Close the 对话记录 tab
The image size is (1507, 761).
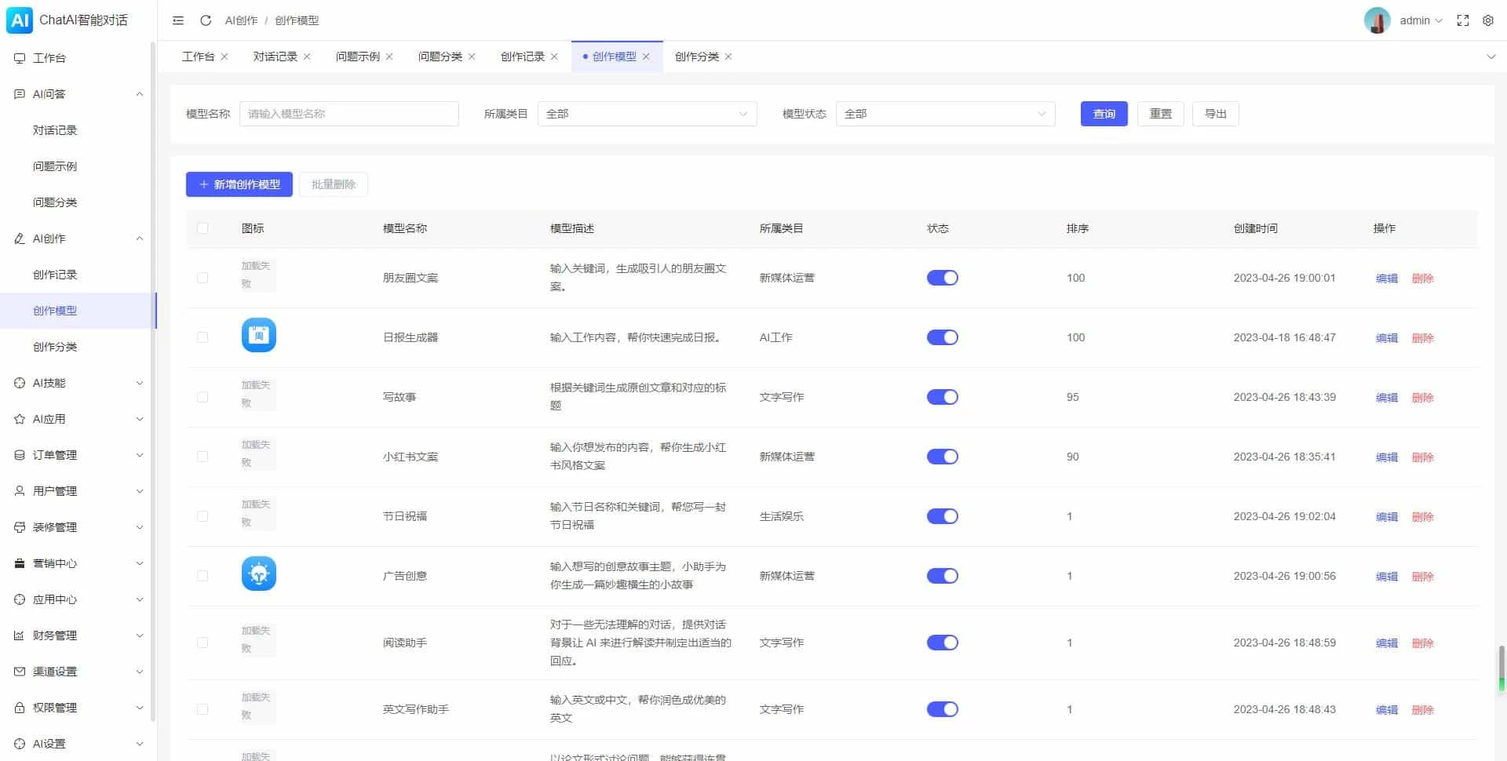[307, 56]
